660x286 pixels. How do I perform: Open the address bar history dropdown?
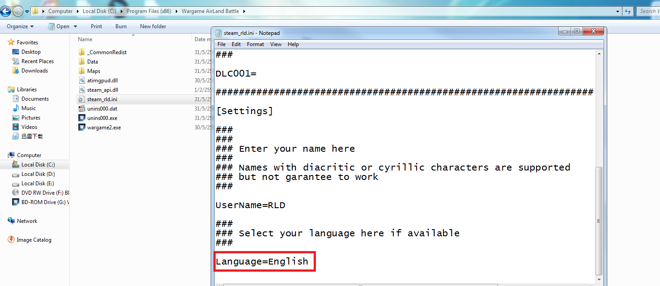pos(618,11)
